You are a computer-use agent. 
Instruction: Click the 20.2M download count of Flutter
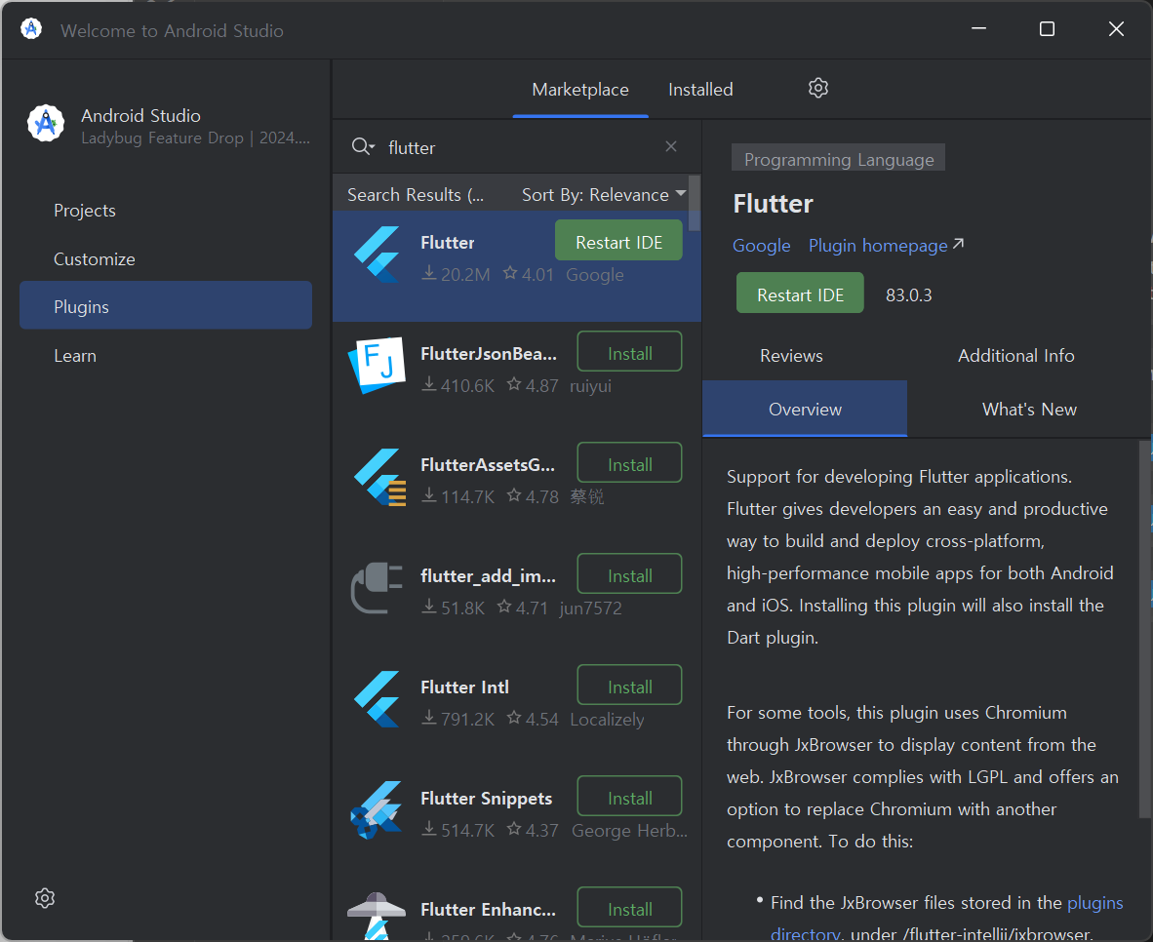[456, 274]
